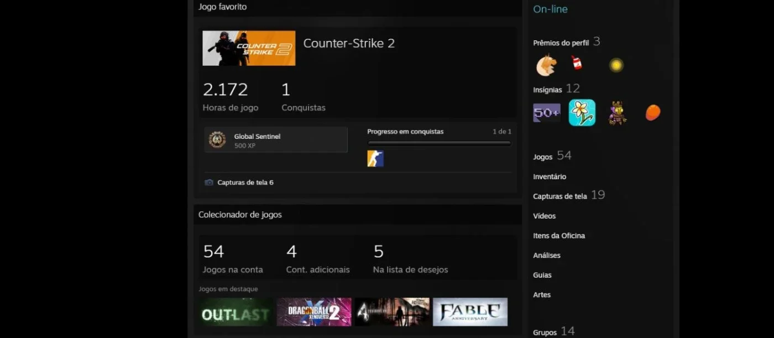The image size is (774, 338).
Task: Open Inventário in the sidebar
Action: [550, 176]
